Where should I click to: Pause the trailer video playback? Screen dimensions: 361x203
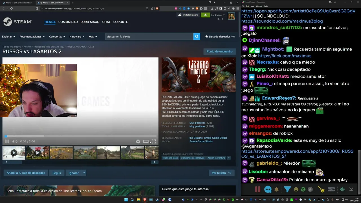tap(7, 142)
